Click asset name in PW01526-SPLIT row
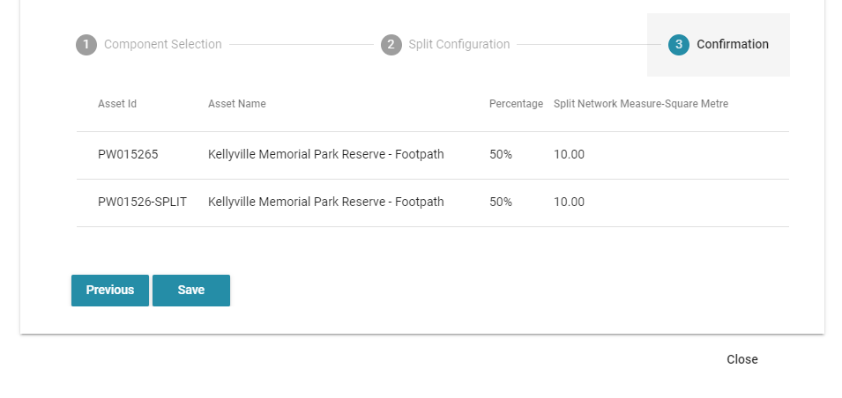The width and height of the screenshot is (842, 398). pos(326,203)
